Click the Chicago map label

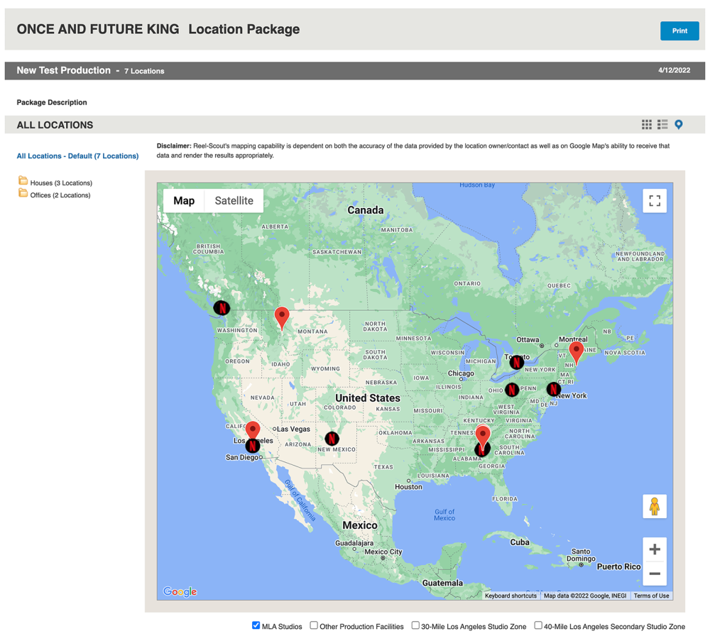(461, 373)
